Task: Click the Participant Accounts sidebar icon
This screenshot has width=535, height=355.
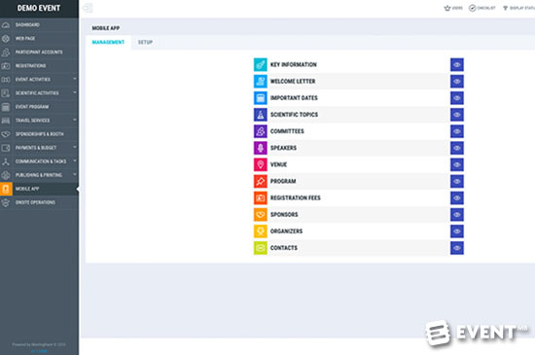Action: (x=6, y=53)
